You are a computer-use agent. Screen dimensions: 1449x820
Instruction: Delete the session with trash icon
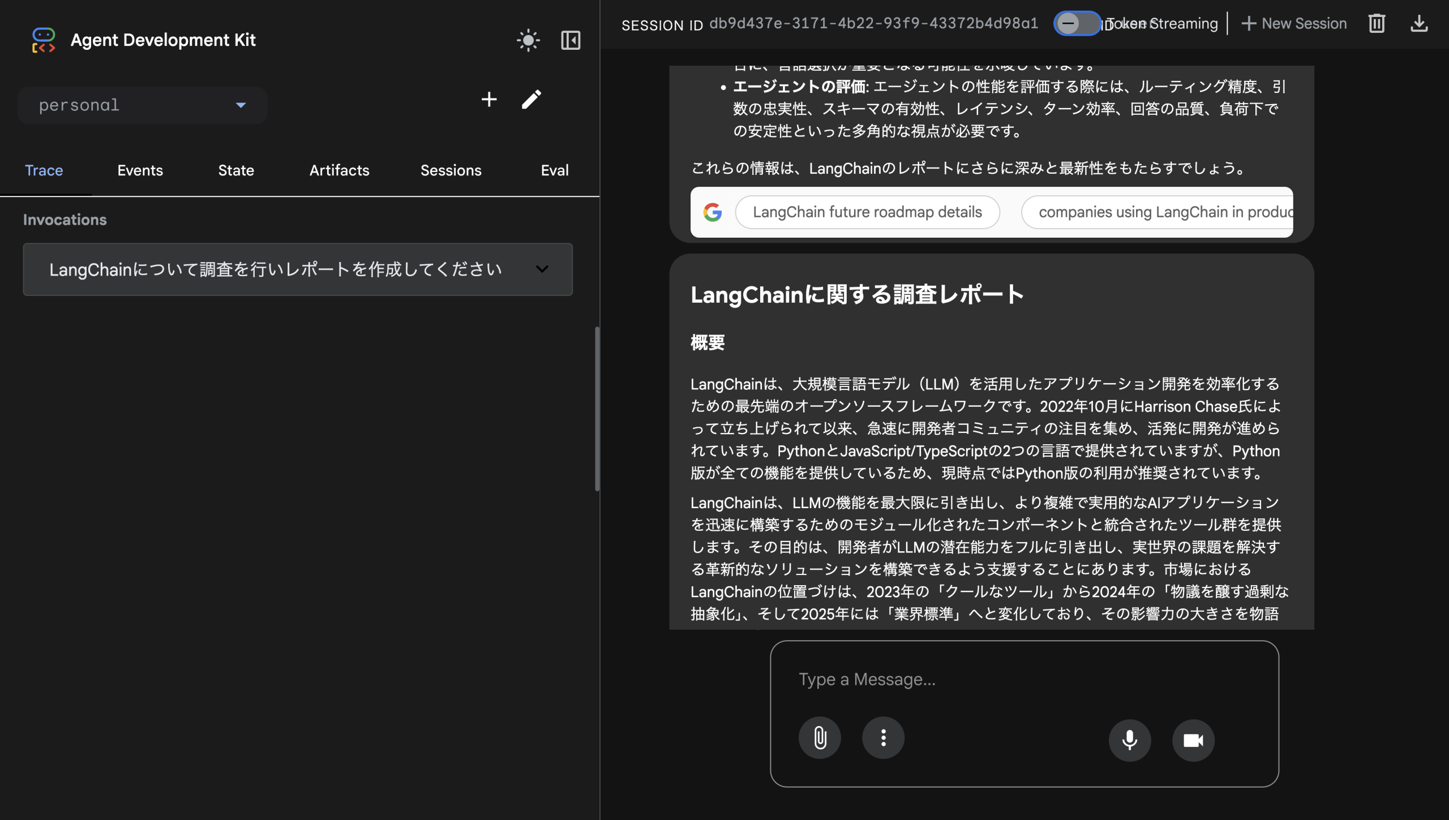click(x=1377, y=23)
